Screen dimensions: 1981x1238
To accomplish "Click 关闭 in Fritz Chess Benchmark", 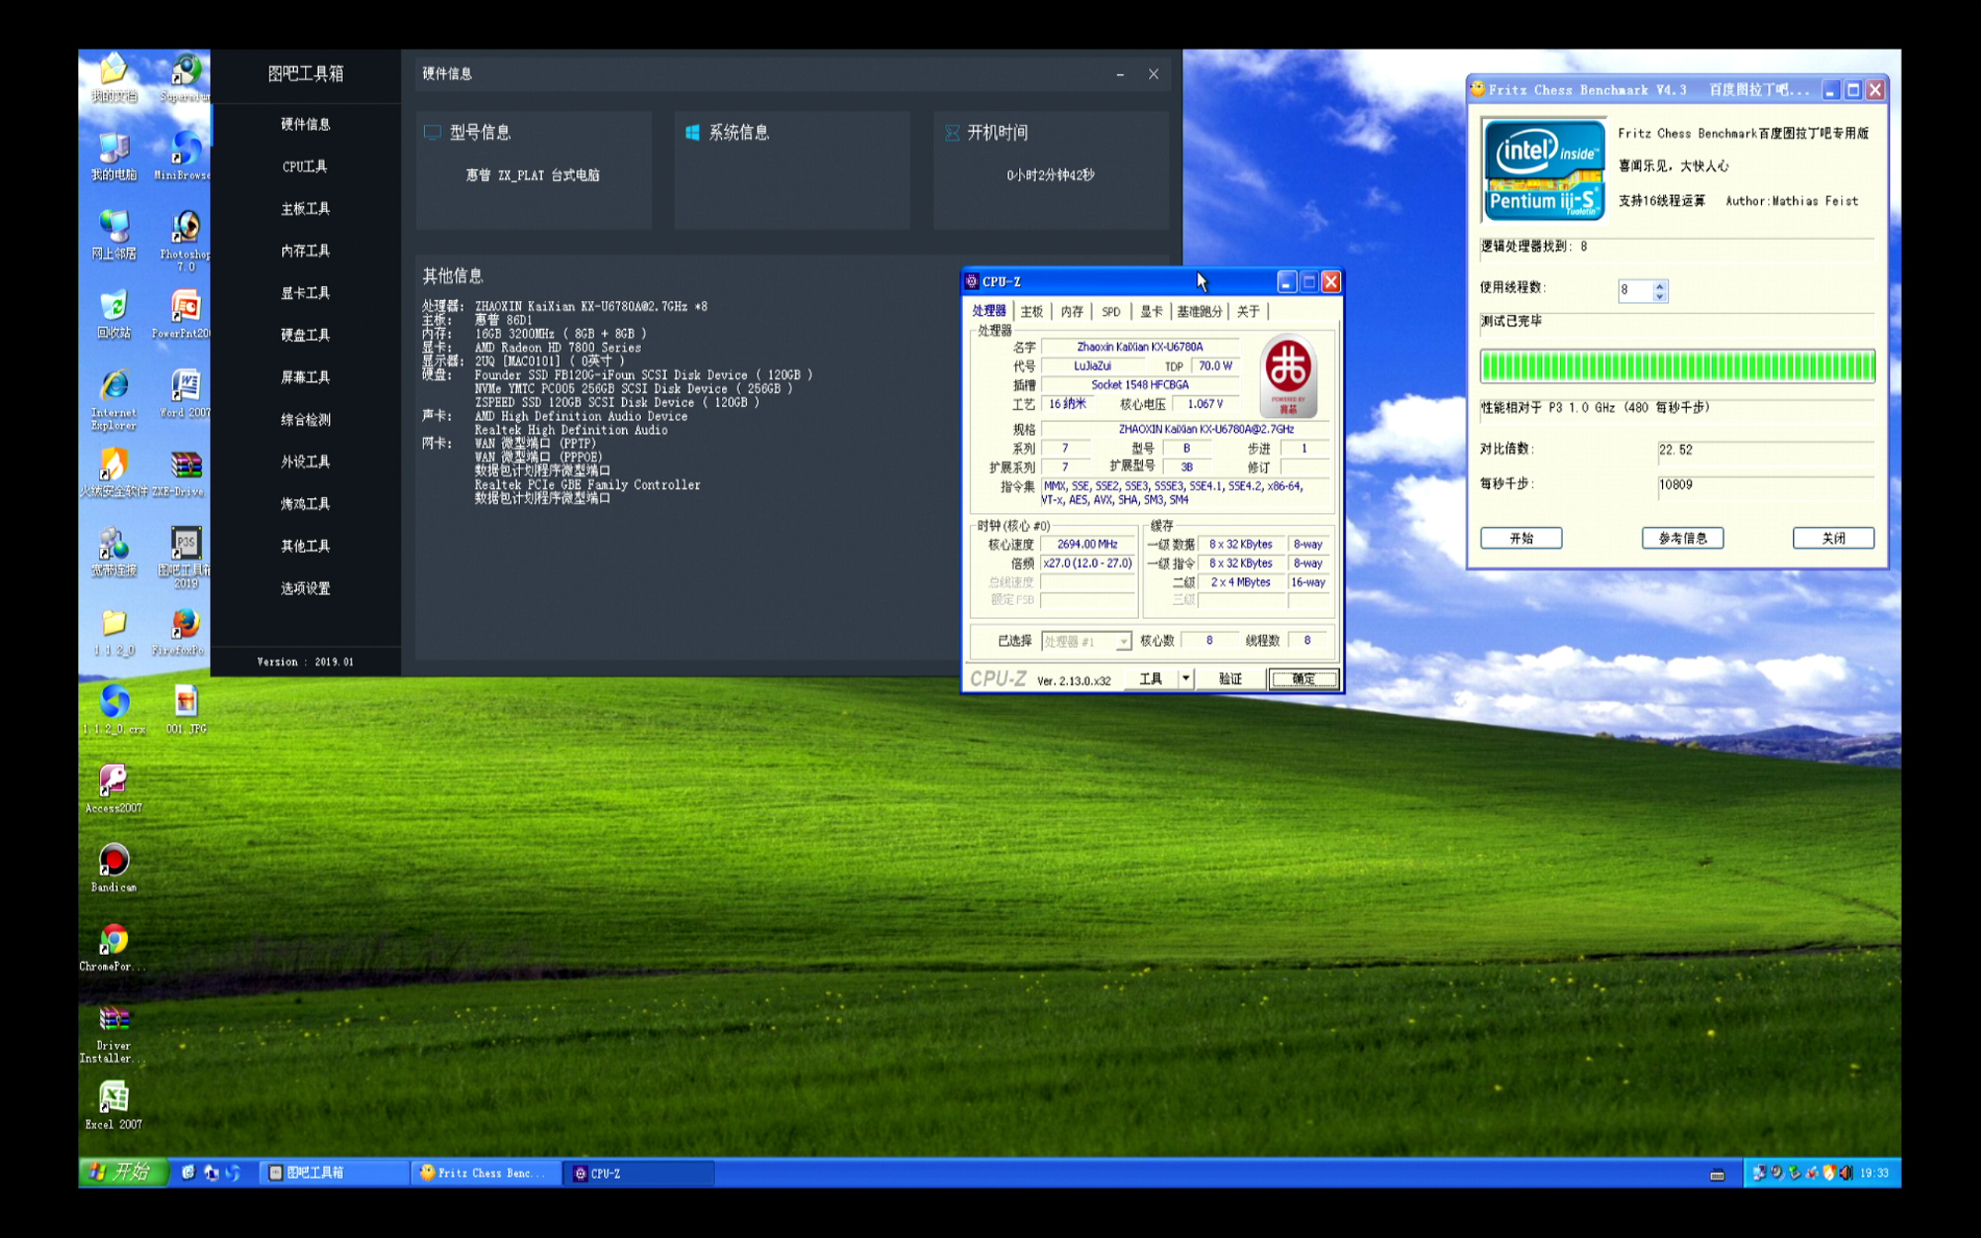I will [1833, 538].
